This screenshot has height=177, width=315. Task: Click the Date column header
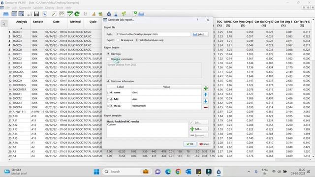56,22
